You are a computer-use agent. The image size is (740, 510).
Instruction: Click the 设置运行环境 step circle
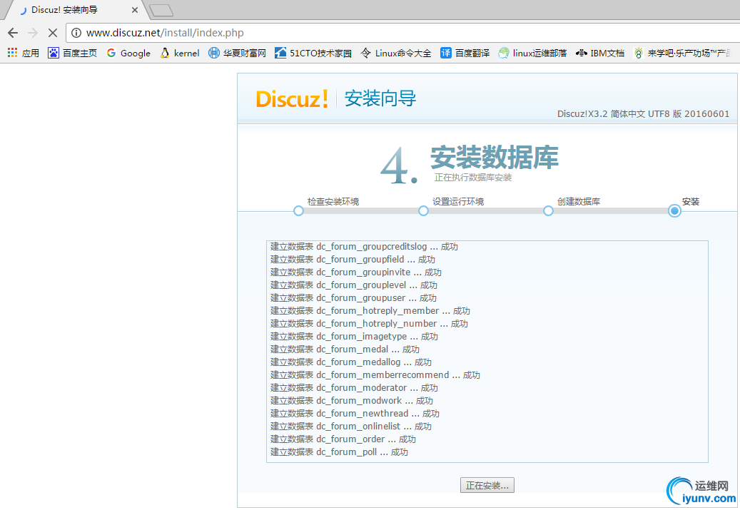coord(423,211)
